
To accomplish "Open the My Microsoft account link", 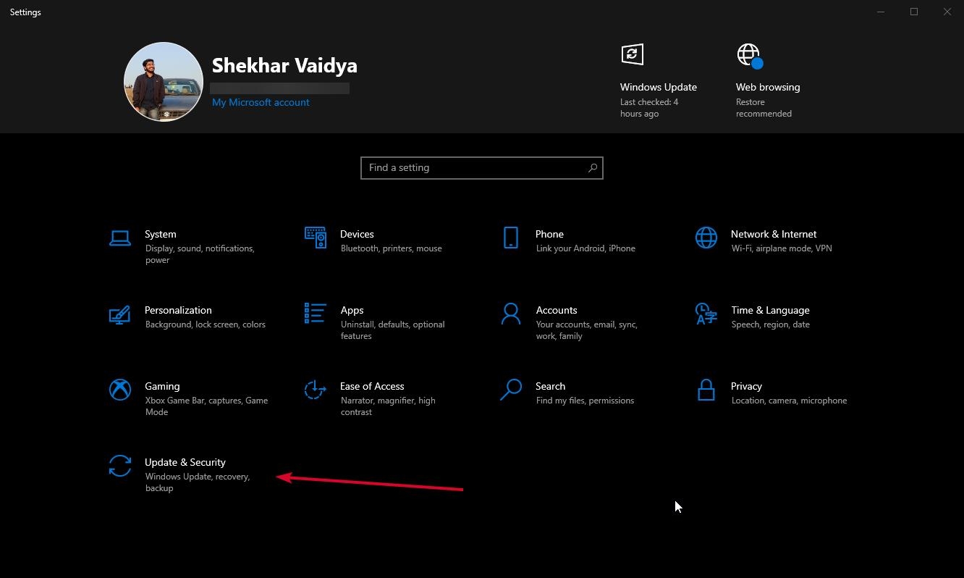I will 261,102.
